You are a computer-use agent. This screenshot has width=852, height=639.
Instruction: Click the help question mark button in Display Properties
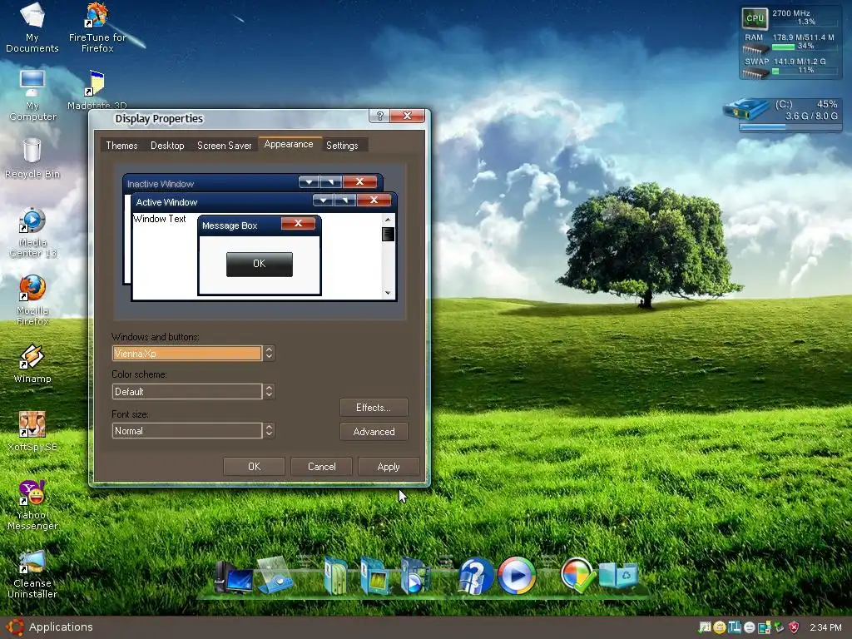pos(379,116)
